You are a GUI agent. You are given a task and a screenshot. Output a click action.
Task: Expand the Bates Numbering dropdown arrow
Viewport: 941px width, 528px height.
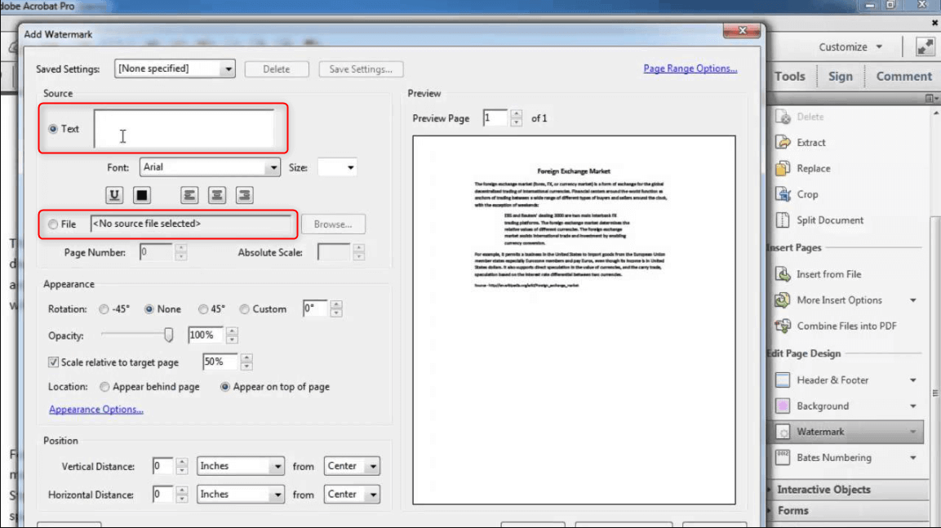[912, 458]
